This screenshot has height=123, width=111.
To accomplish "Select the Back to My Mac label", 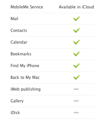I will click(25, 77).
